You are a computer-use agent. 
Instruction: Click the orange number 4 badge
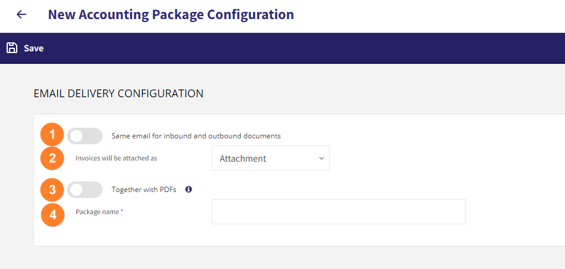tap(53, 215)
